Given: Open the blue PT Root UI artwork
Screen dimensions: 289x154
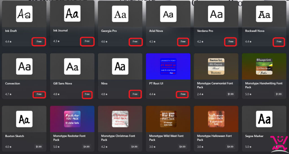Looking at the screenshot, I should coord(168,67).
